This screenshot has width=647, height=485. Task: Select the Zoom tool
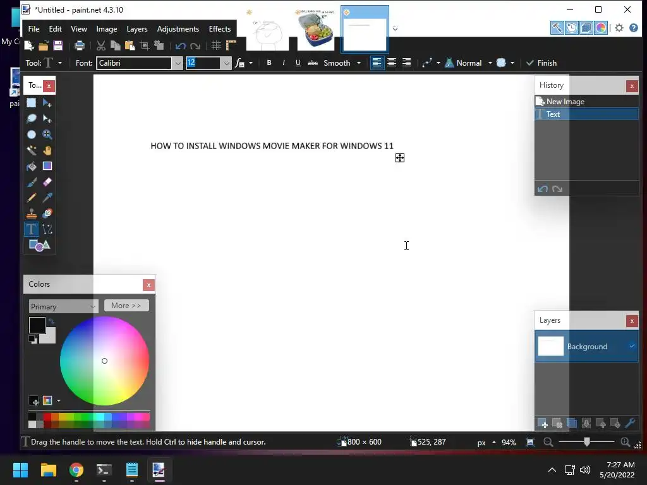[47, 135]
